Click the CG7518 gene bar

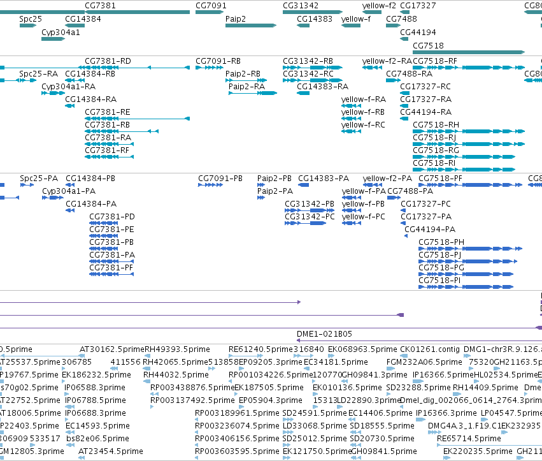point(469,52)
